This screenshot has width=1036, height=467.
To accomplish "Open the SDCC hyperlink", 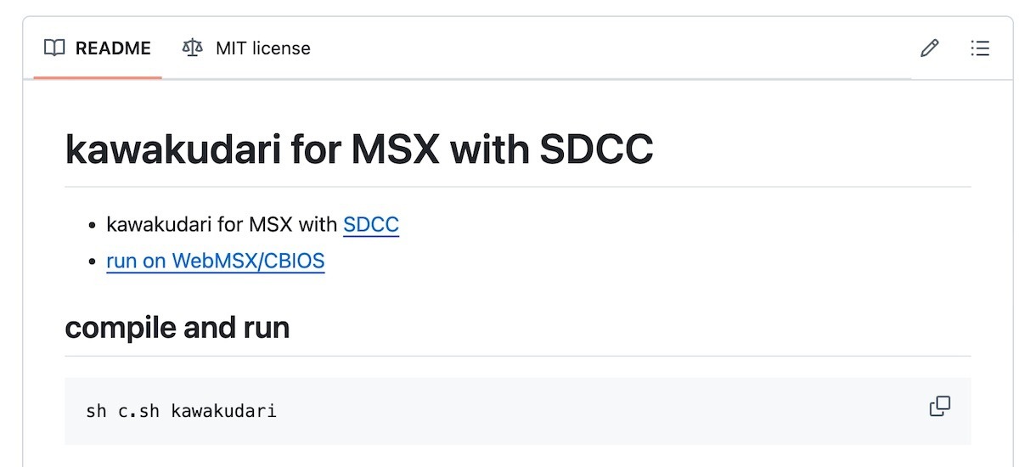I will coord(371,225).
